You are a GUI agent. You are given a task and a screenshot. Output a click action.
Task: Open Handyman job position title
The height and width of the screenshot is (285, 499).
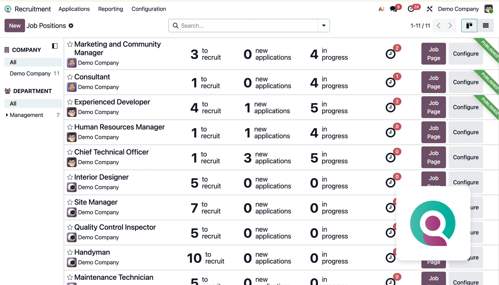coord(92,252)
